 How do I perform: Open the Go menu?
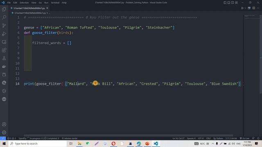pyautogui.click(x=40, y=3)
